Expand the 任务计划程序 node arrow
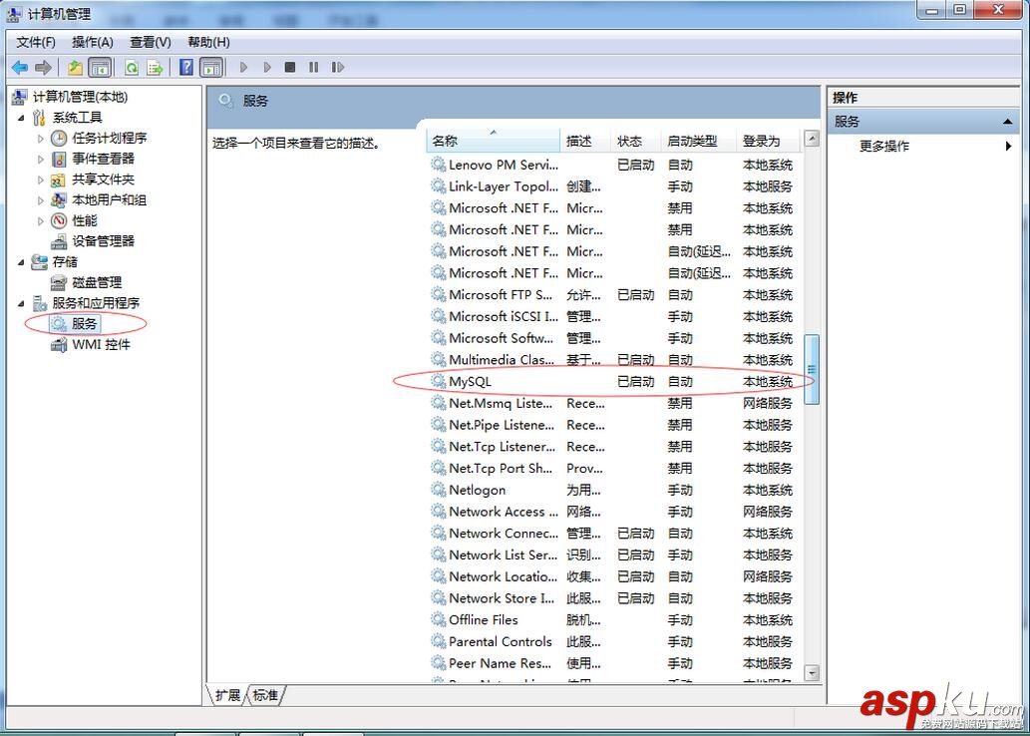The height and width of the screenshot is (736, 1030). click(41, 139)
